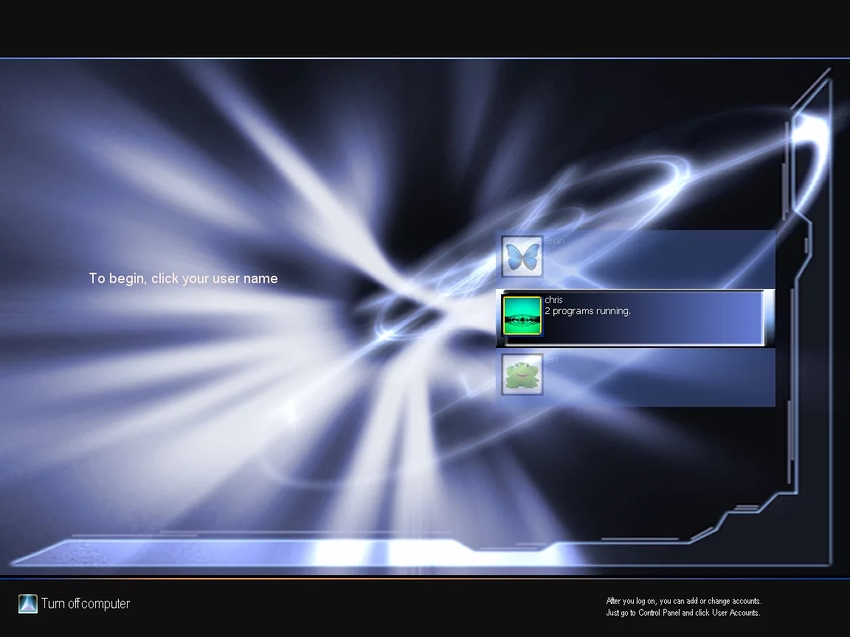The height and width of the screenshot is (637, 850).
Task: Click the Turn off computer power icon
Action: click(28, 604)
